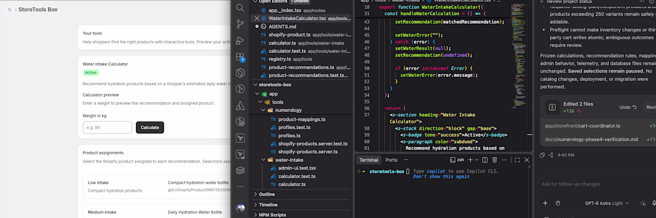656x218 pixels.
Task: Open the GPT-6 Astra model dropdown
Action: 607,203
